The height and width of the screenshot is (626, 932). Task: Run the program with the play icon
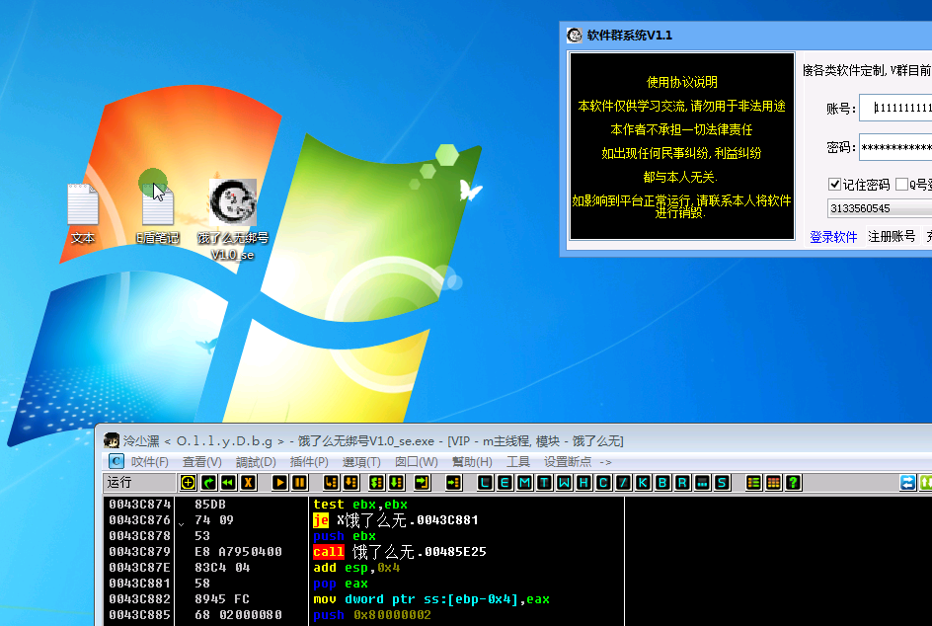point(280,483)
